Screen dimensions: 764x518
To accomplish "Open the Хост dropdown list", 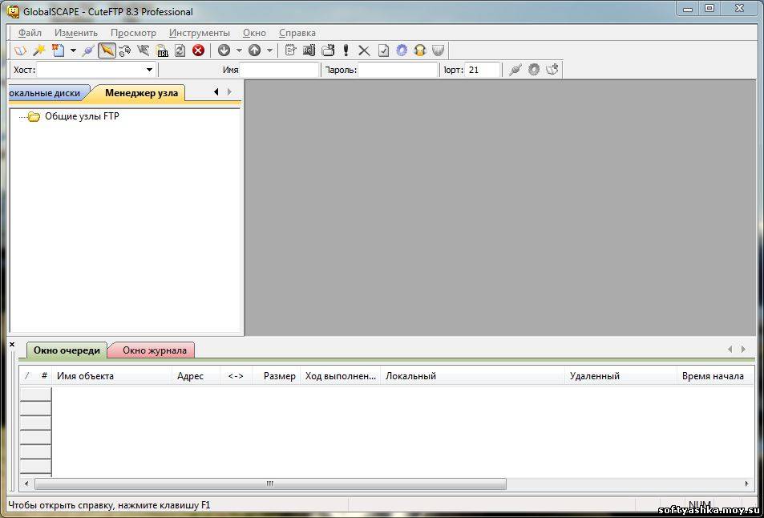I will tap(149, 70).
